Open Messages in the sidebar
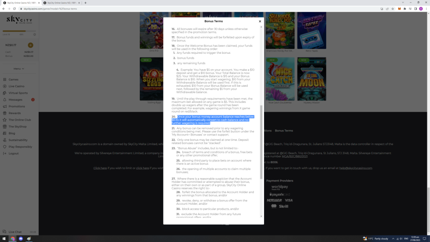Image resolution: width=430 pixels, height=242 pixels. [15, 100]
